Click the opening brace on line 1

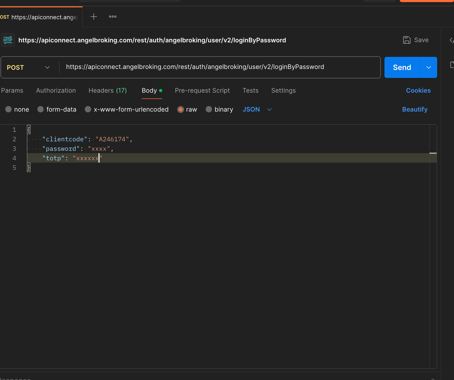(x=29, y=130)
